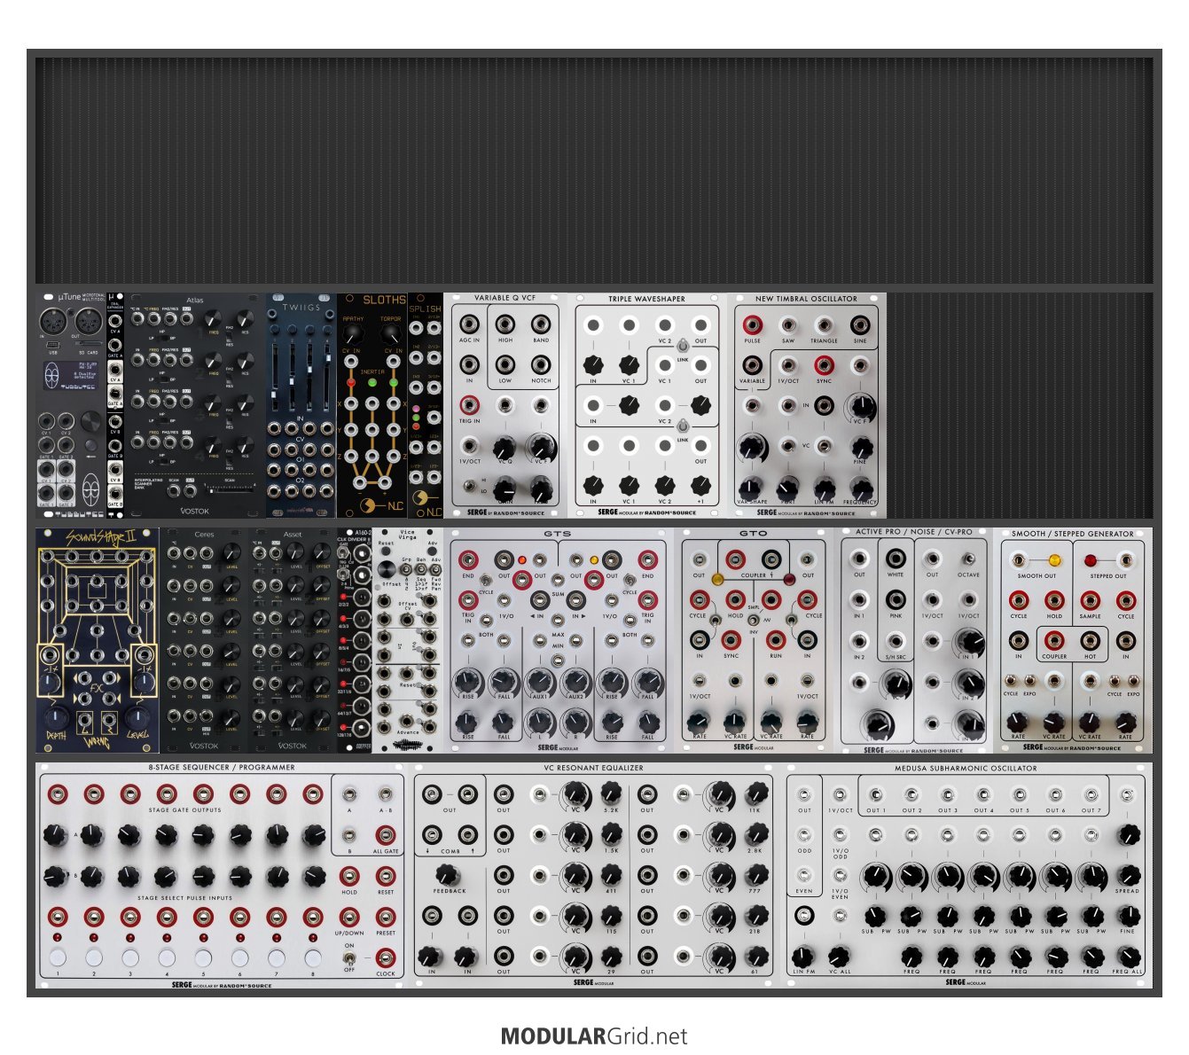Flip the ON/OFF toggle switch on the sequencer
1189x1055 pixels.
[x=349, y=957]
